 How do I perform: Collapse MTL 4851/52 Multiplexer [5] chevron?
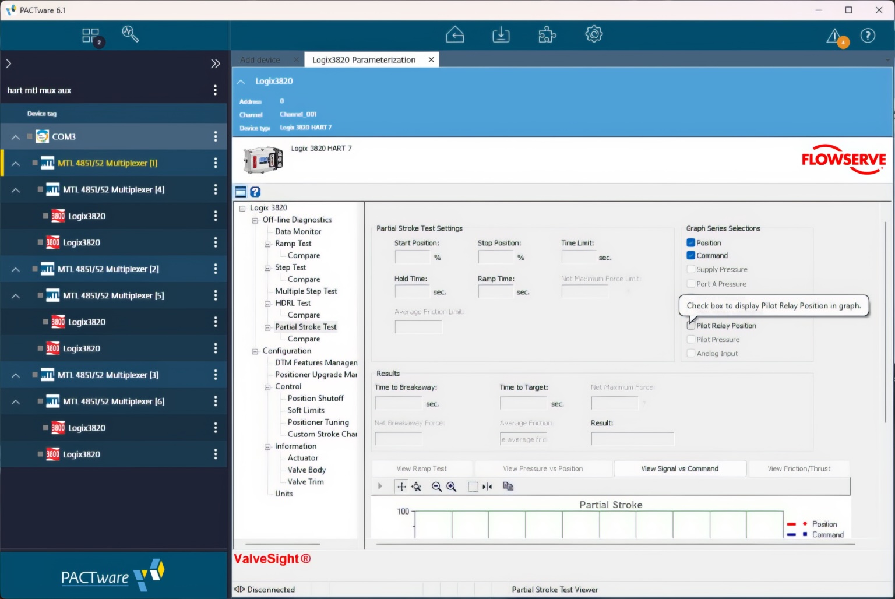pyautogui.click(x=16, y=296)
